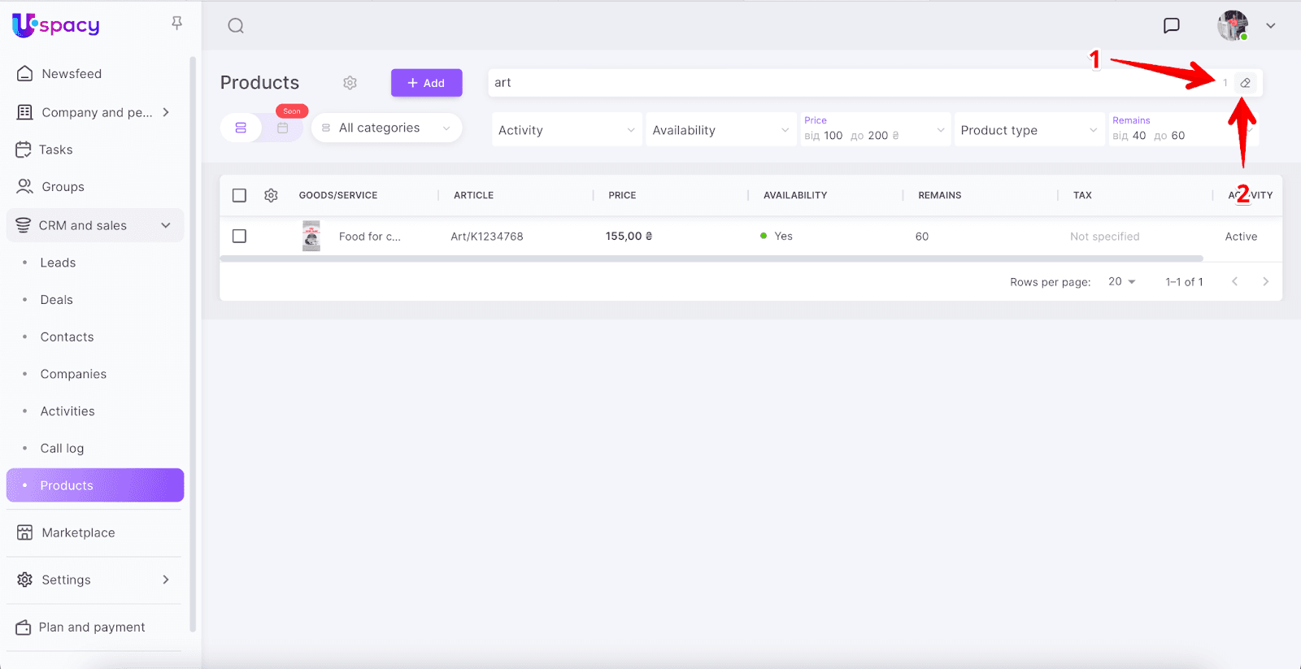
Task: Open the chat messages icon
Action: click(x=1171, y=26)
